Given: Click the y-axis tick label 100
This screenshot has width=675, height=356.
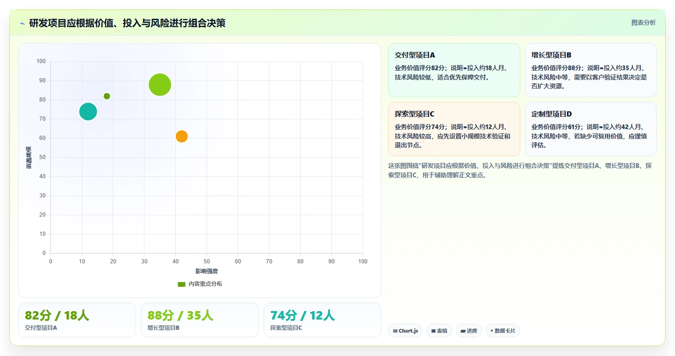Looking at the screenshot, I should [x=41, y=61].
